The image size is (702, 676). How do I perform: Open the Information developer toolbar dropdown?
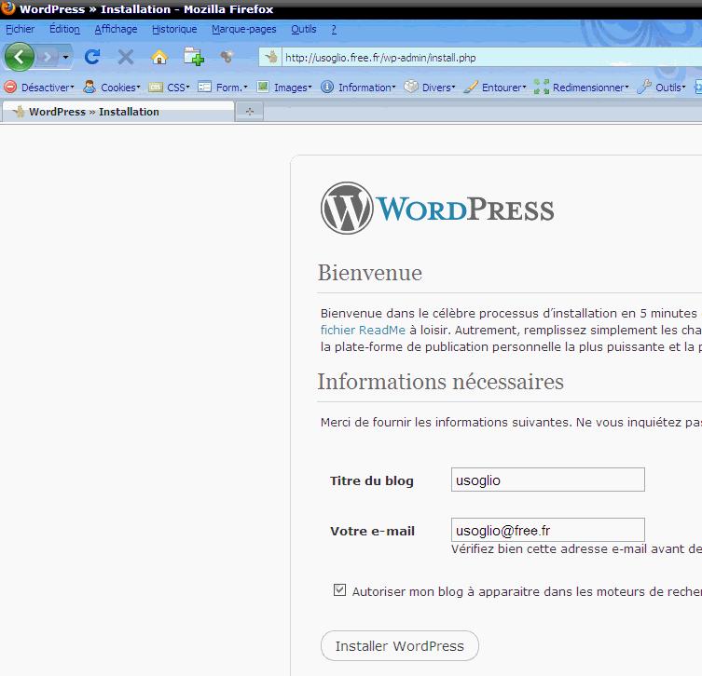pyautogui.click(x=366, y=88)
